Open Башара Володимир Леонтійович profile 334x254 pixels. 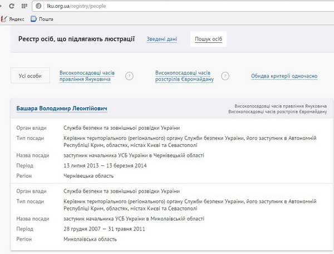61,108
